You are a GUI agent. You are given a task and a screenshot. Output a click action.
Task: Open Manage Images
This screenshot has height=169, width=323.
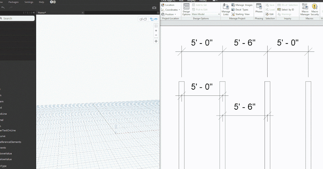coord(241,5)
